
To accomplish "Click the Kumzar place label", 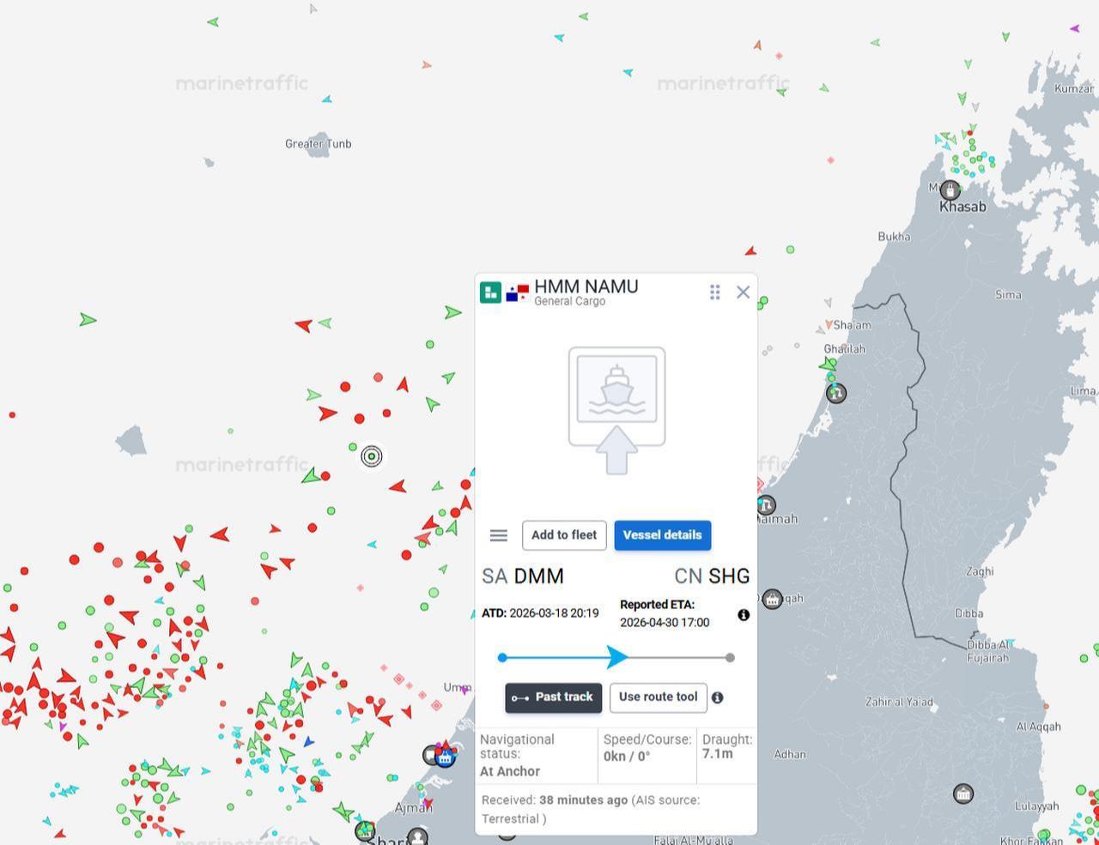I will pyautogui.click(x=1074, y=89).
